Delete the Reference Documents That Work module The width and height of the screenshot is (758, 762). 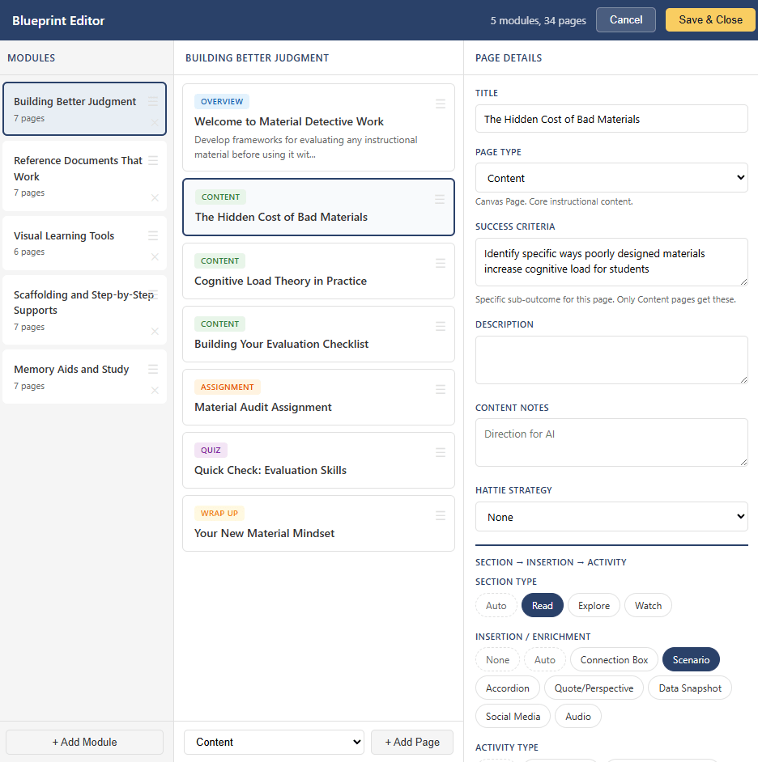coord(155,197)
